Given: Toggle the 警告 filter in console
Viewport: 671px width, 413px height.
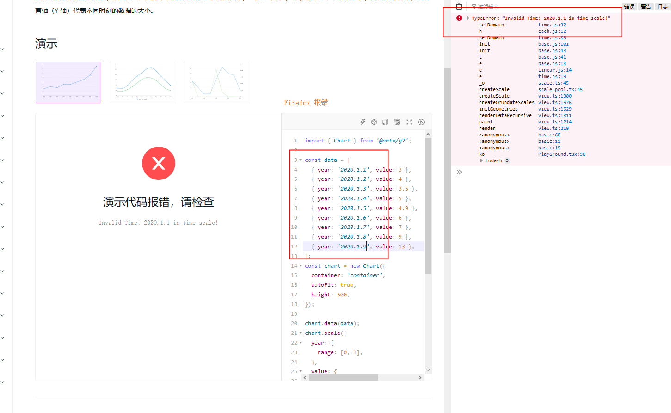Looking at the screenshot, I should click(x=646, y=6).
